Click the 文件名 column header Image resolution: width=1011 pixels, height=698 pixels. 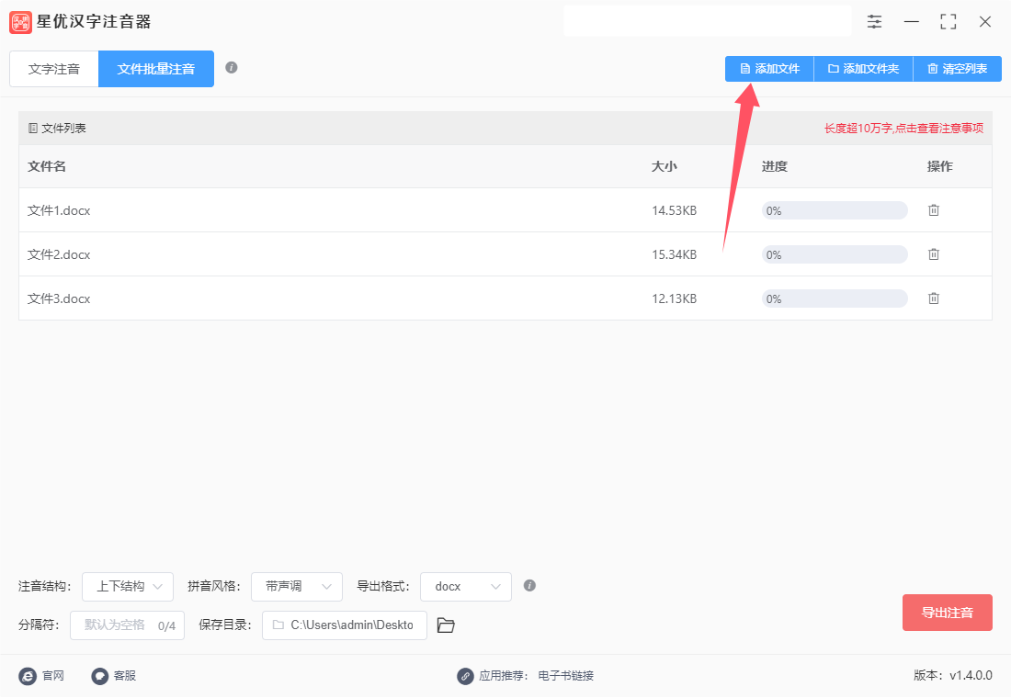pyautogui.click(x=47, y=166)
